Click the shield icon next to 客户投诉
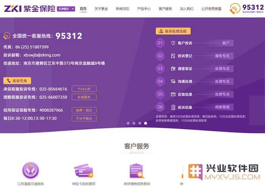This screenshot has height=186, width=265. point(173,43)
